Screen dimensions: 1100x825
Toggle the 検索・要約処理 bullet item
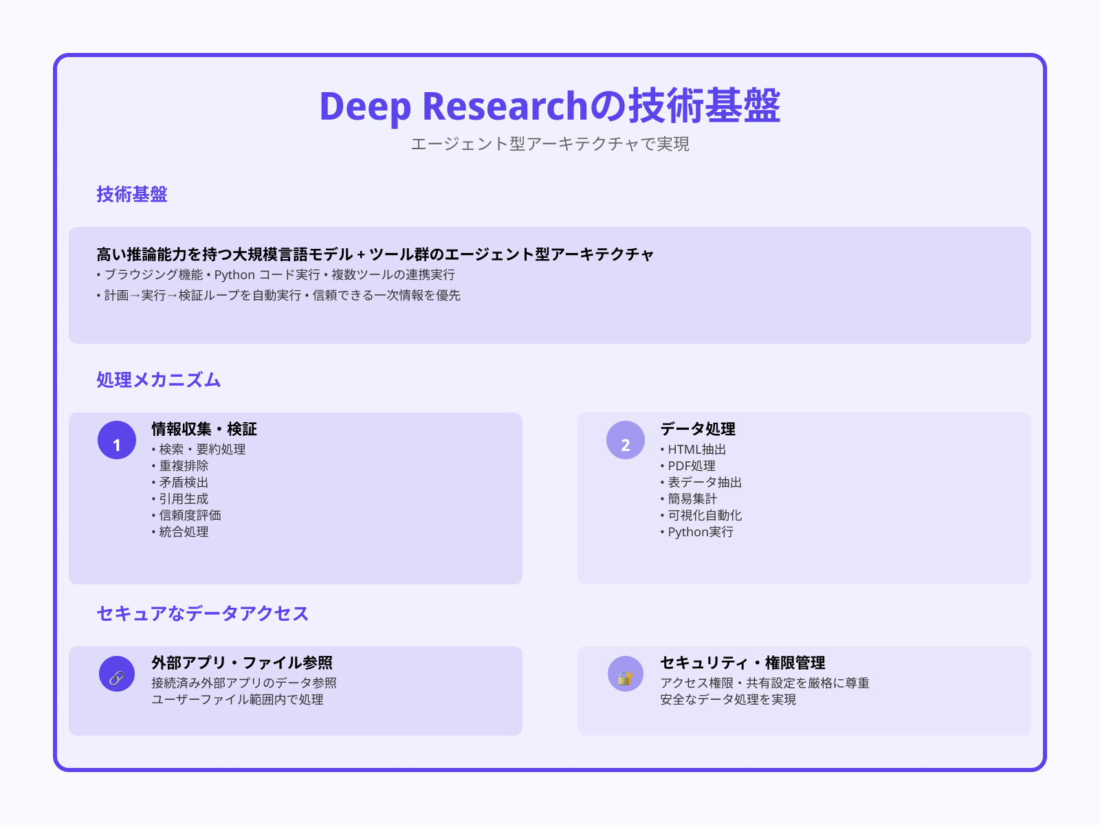tap(199, 450)
